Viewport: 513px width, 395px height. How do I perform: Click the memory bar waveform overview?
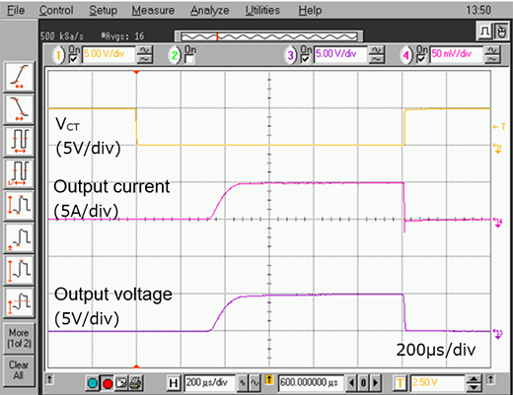tap(268, 36)
